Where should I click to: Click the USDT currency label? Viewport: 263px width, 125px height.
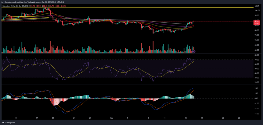point(257,6)
